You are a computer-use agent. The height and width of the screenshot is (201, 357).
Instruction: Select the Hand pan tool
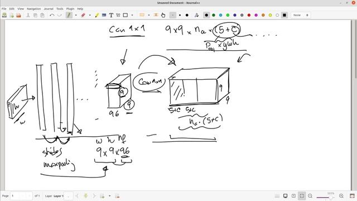pos(163,15)
